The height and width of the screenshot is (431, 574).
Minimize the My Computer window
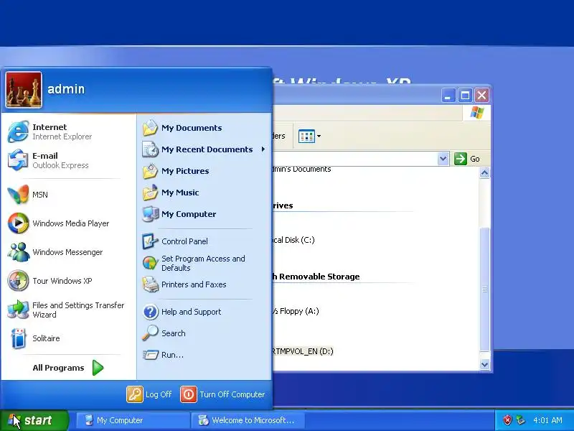(x=448, y=96)
